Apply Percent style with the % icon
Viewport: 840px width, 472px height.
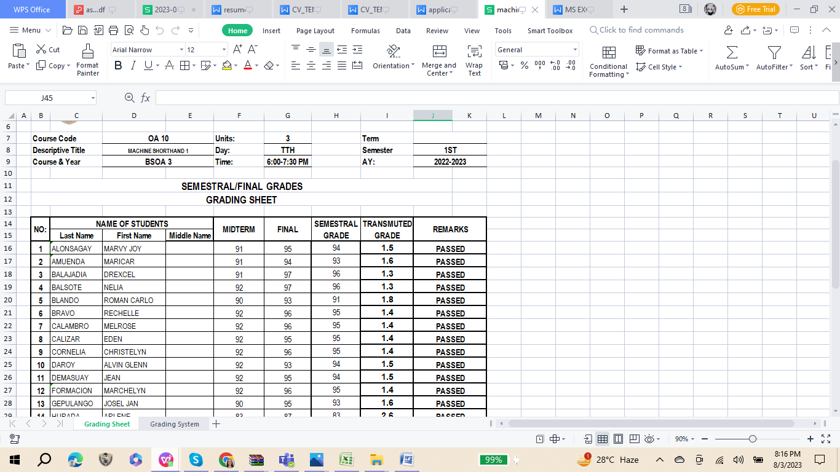point(525,66)
